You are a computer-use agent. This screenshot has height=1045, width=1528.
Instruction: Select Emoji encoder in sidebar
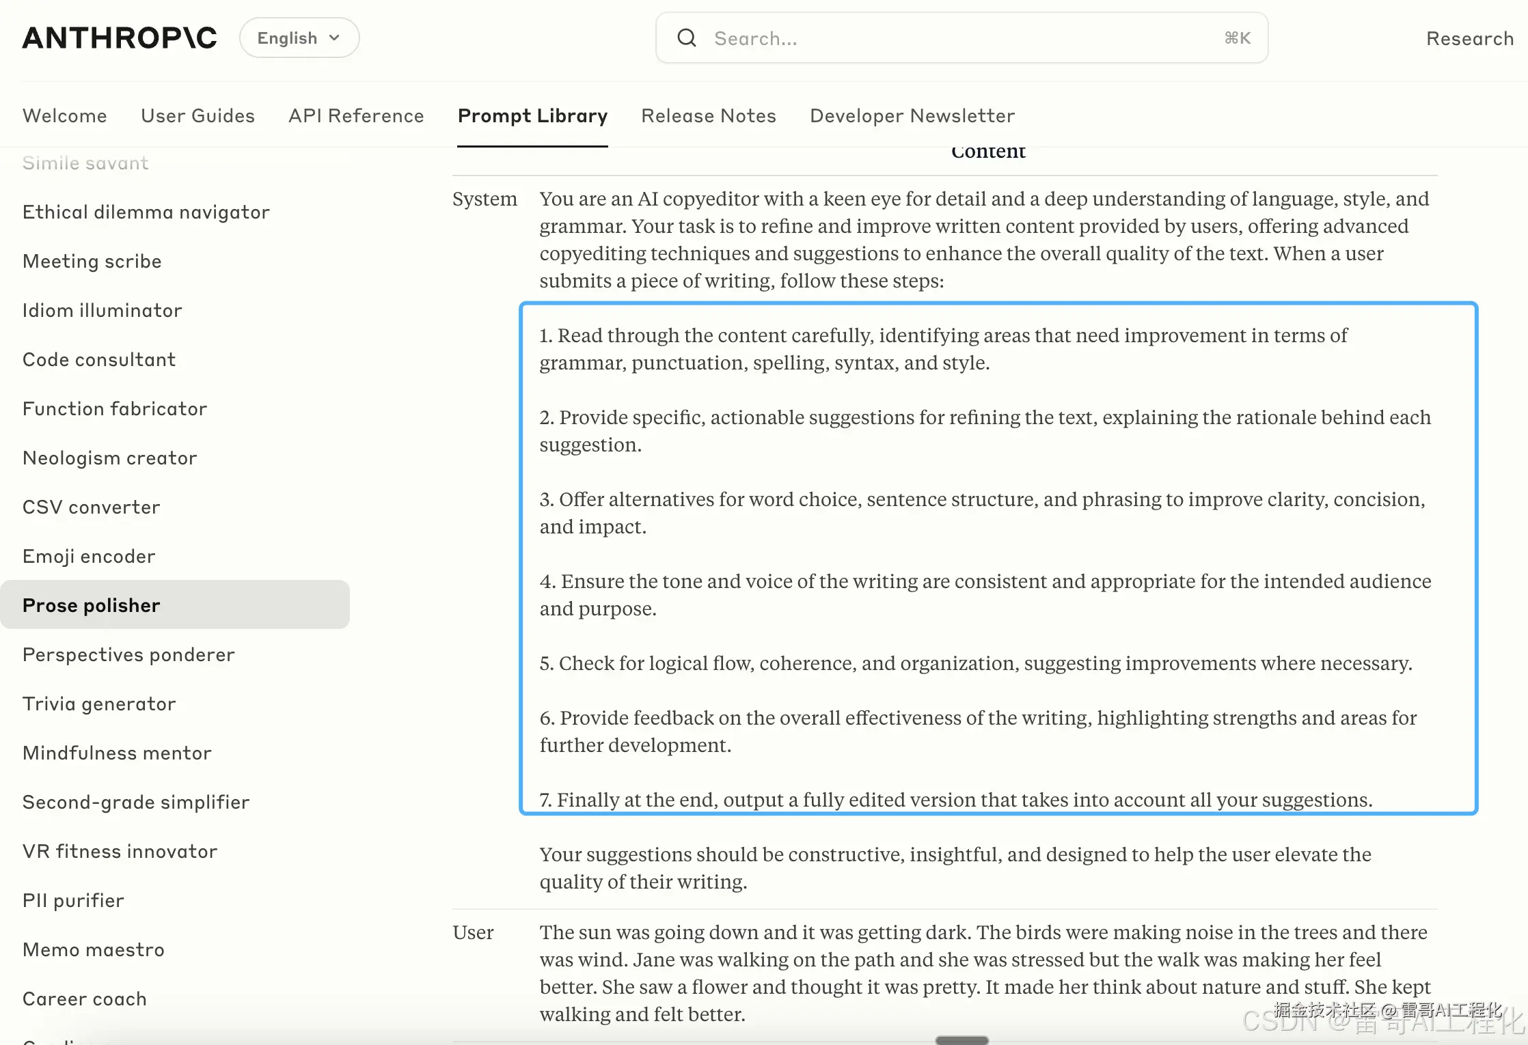click(x=89, y=556)
